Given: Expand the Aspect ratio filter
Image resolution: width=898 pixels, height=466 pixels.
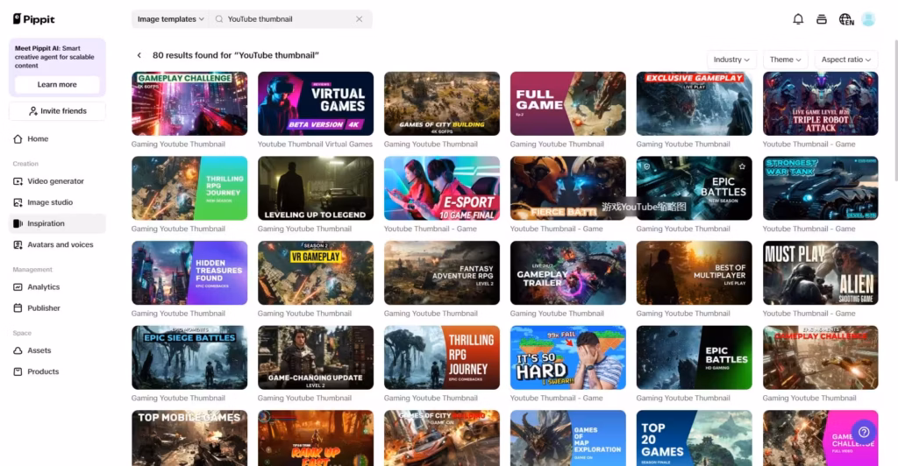Looking at the screenshot, I should click(846, 60).
